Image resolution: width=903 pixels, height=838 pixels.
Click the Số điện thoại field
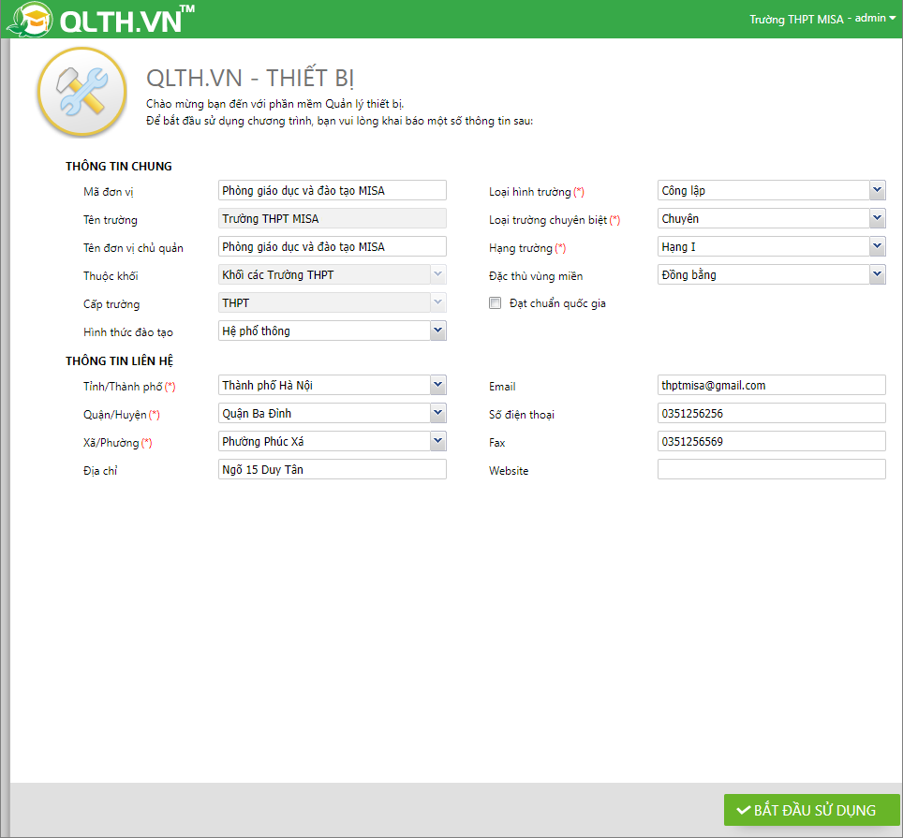(772, 413)
